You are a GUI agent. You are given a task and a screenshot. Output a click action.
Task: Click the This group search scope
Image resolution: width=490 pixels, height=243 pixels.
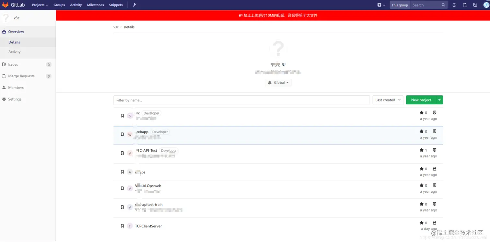(x=400, y=5)
